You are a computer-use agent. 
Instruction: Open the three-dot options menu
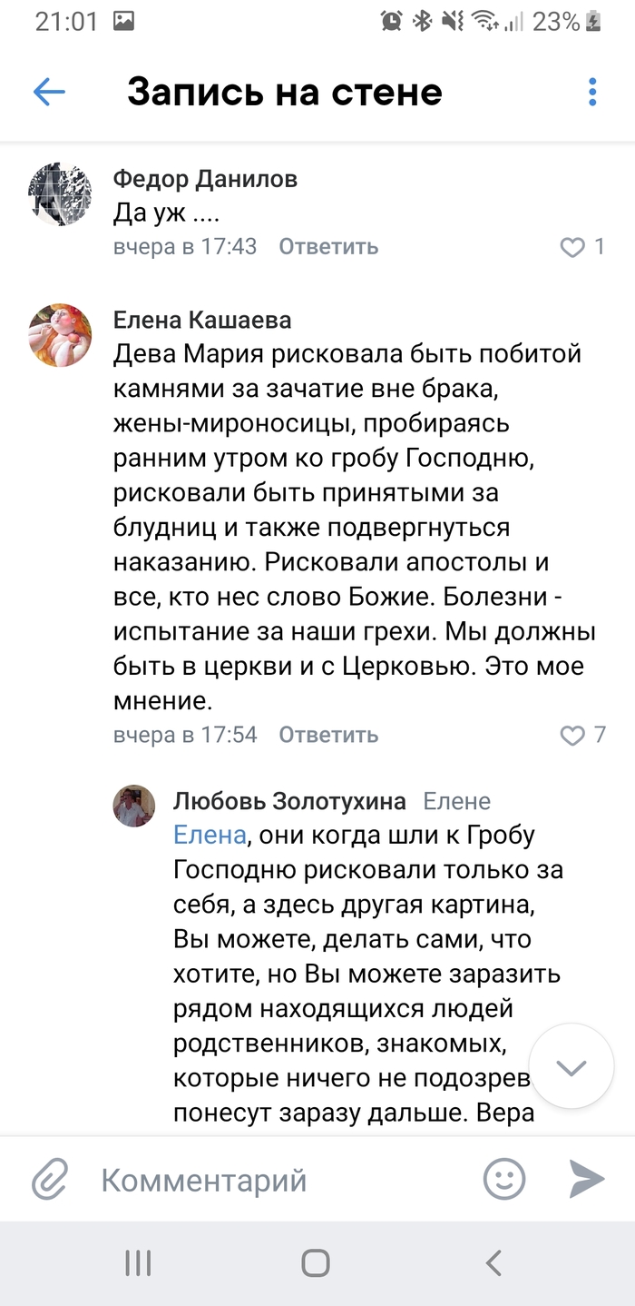[592, 92]
